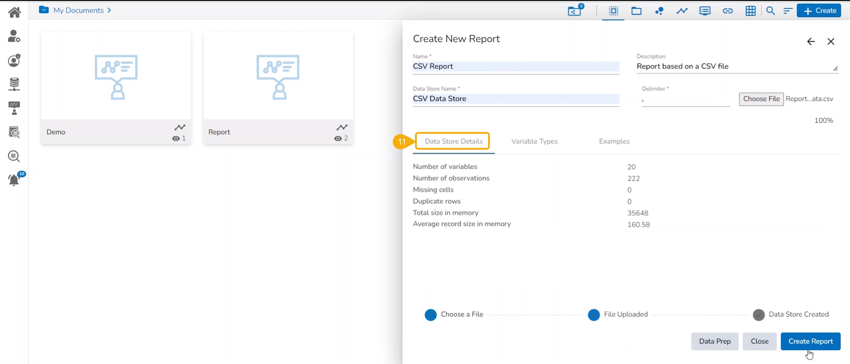Go back with the left arrow icon
Viewport: 850px width, 364px height.
[811, 42]
